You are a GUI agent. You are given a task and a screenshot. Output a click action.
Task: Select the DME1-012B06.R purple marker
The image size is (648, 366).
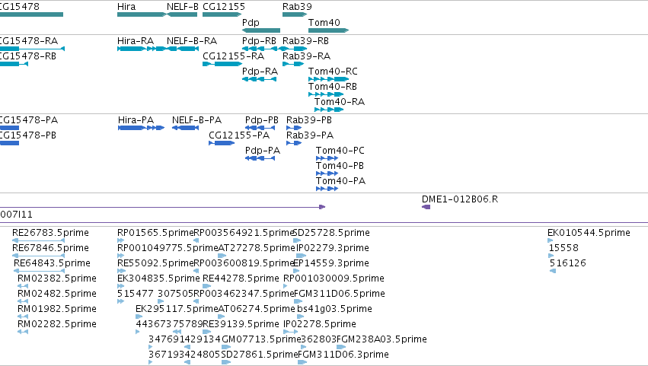point(426,207)
